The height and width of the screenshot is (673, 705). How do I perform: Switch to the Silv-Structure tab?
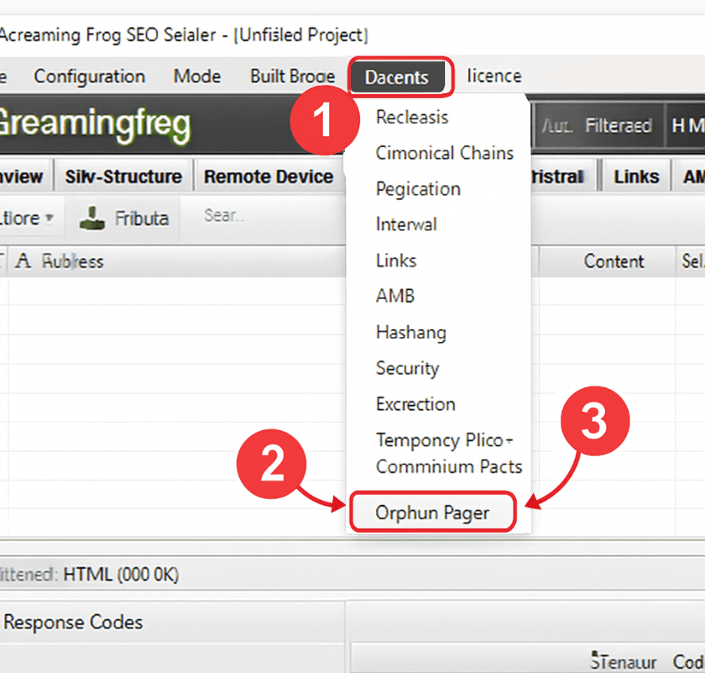click(123, 176)
